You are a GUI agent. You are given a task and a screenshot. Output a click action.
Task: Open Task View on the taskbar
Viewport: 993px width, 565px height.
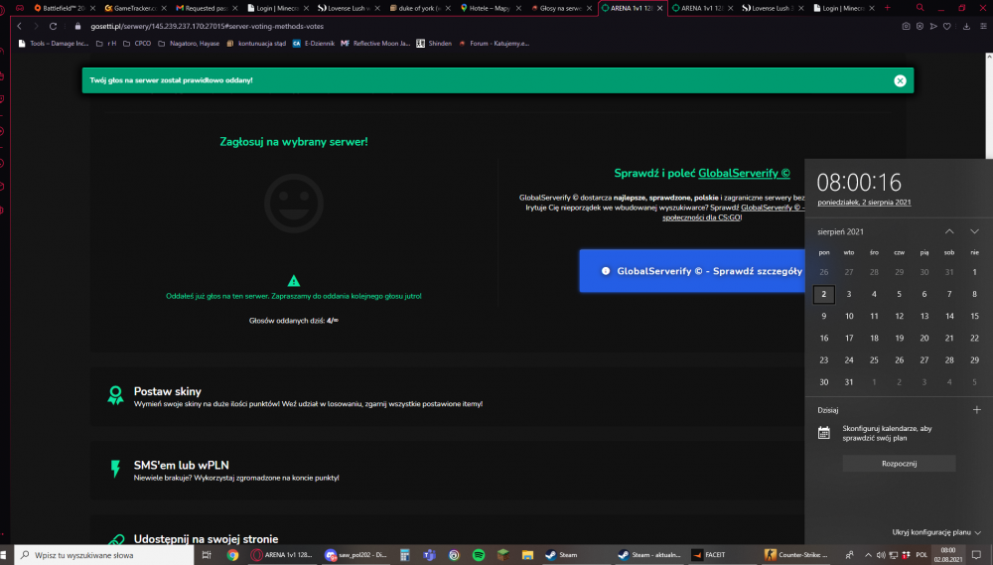[206, 555]
